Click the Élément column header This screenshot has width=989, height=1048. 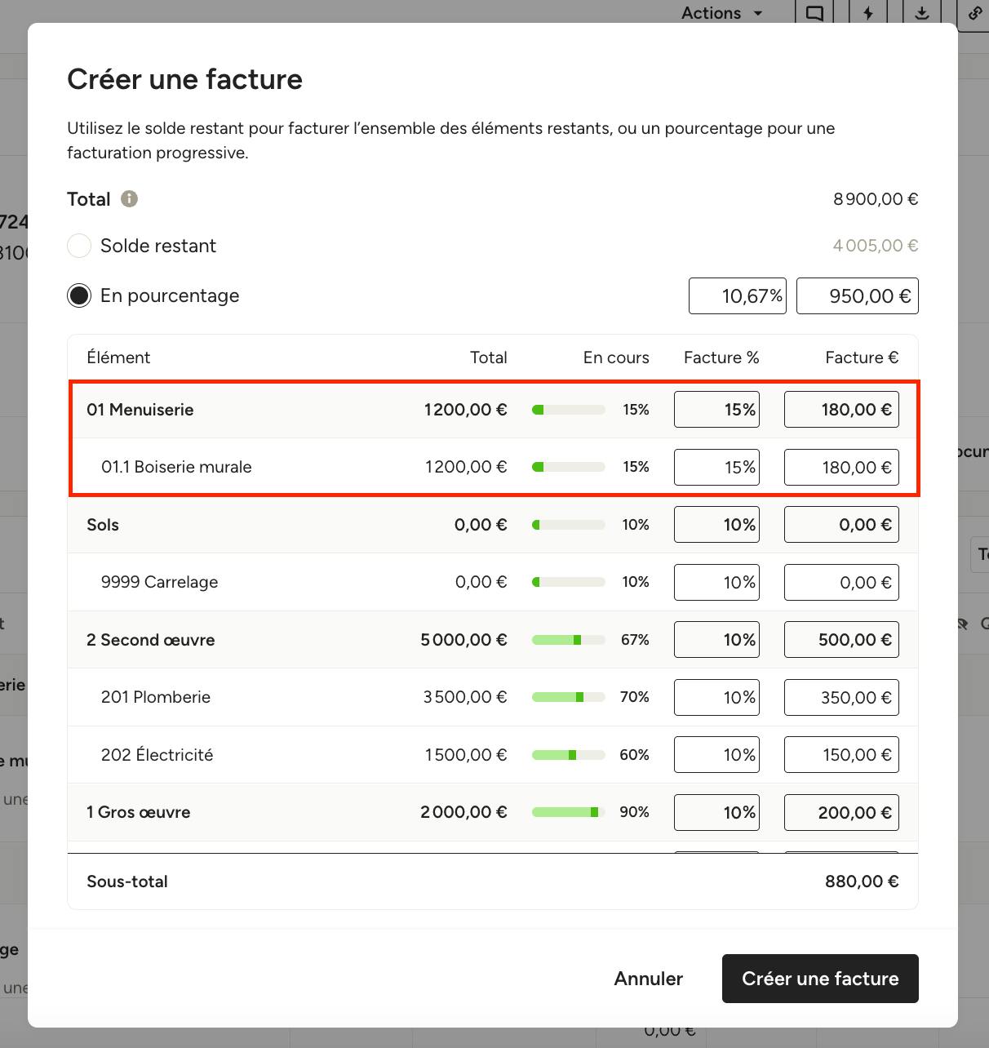tap(118, 357)
